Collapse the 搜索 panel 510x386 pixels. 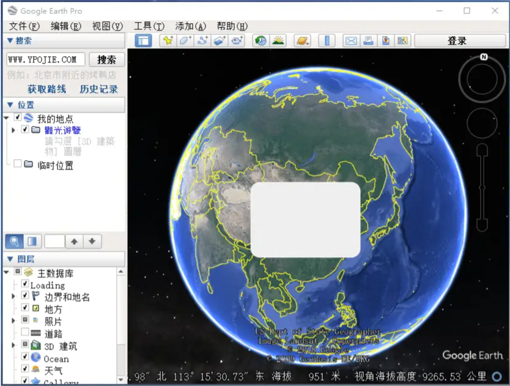[x=10, y=41]
